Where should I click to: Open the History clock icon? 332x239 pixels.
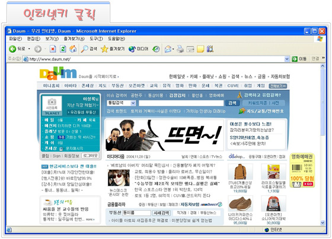[156, 49]
